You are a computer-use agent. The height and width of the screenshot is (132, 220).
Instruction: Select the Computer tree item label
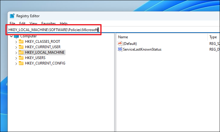[x=28, y=36]
